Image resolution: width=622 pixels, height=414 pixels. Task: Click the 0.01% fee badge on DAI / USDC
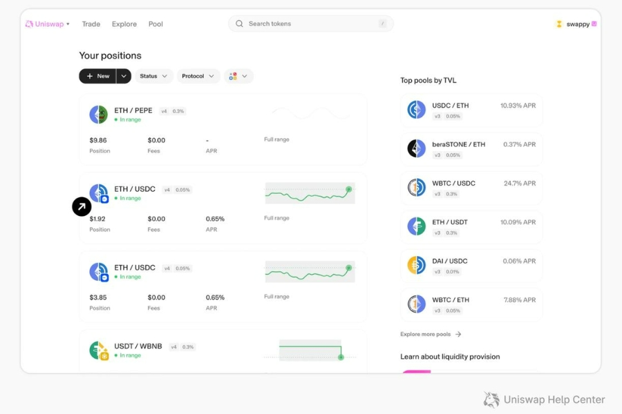(x=452, y=272)
